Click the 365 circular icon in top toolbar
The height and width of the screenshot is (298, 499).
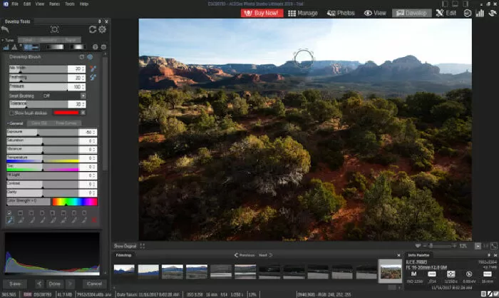[x=468, y=13]
